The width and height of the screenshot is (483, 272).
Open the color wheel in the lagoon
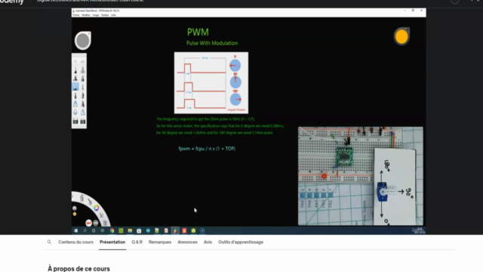[x=97, y=208]
